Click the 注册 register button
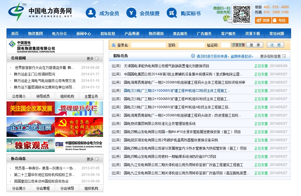301x196 pixels. click(275, 45)
